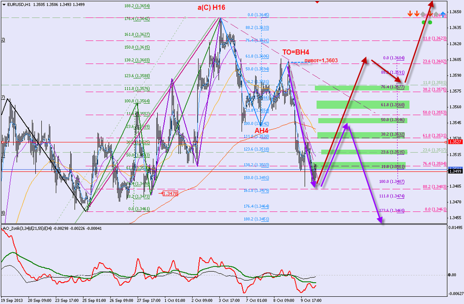
Task: Select blue Fibonacci label 88.2 (1.3633)
Action: (257, 28)
